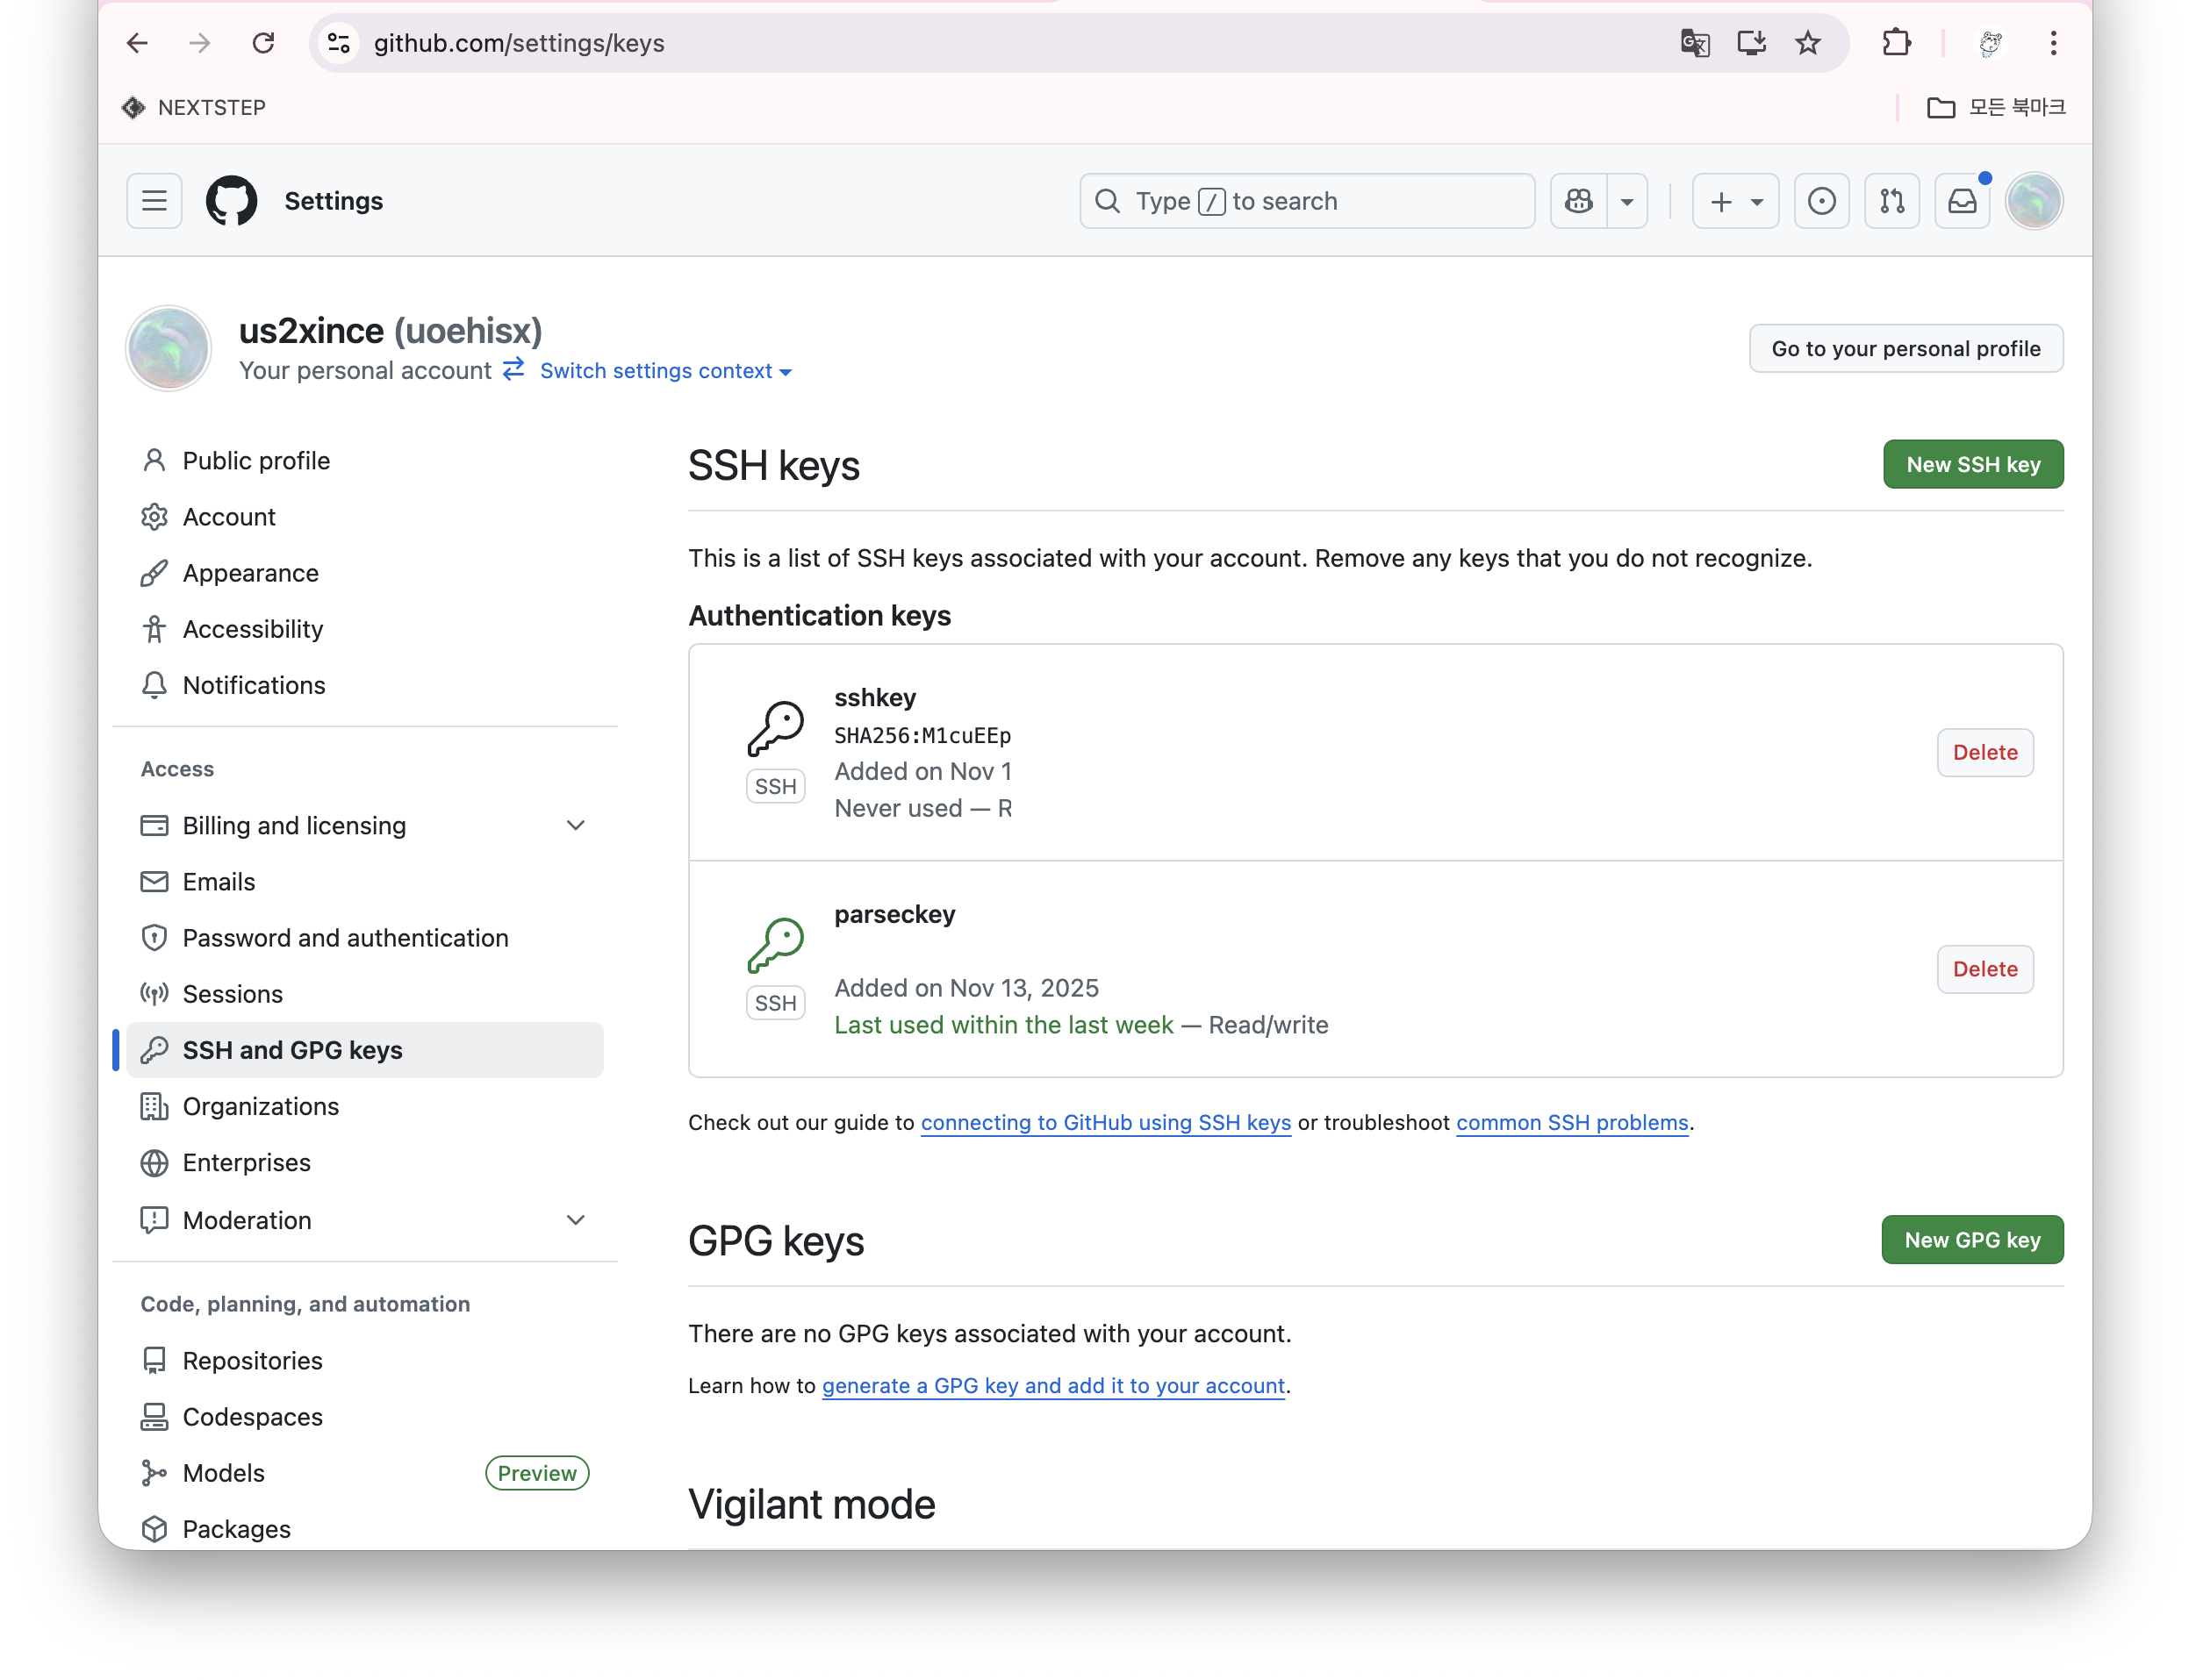Open Account settings in the sidebar
Viewport: 2189px width, 1680px height.
click(365, 516)
